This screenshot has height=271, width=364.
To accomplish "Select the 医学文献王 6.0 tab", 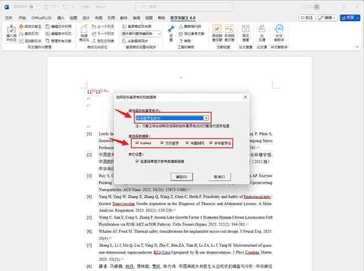I will [x=183, y=18].
